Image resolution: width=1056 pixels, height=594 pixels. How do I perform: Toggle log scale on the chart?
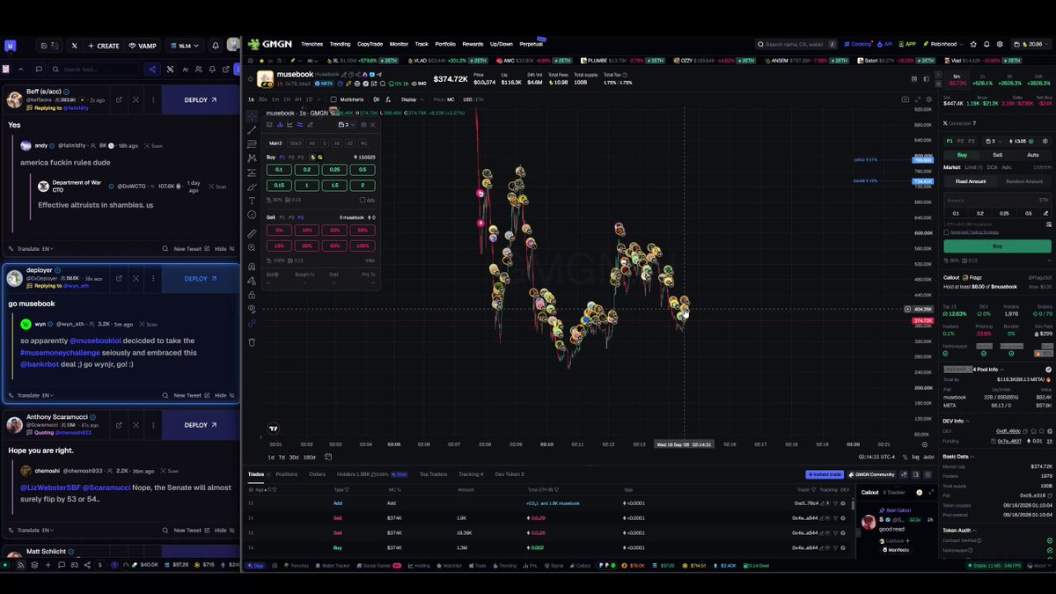pos(916,457)
